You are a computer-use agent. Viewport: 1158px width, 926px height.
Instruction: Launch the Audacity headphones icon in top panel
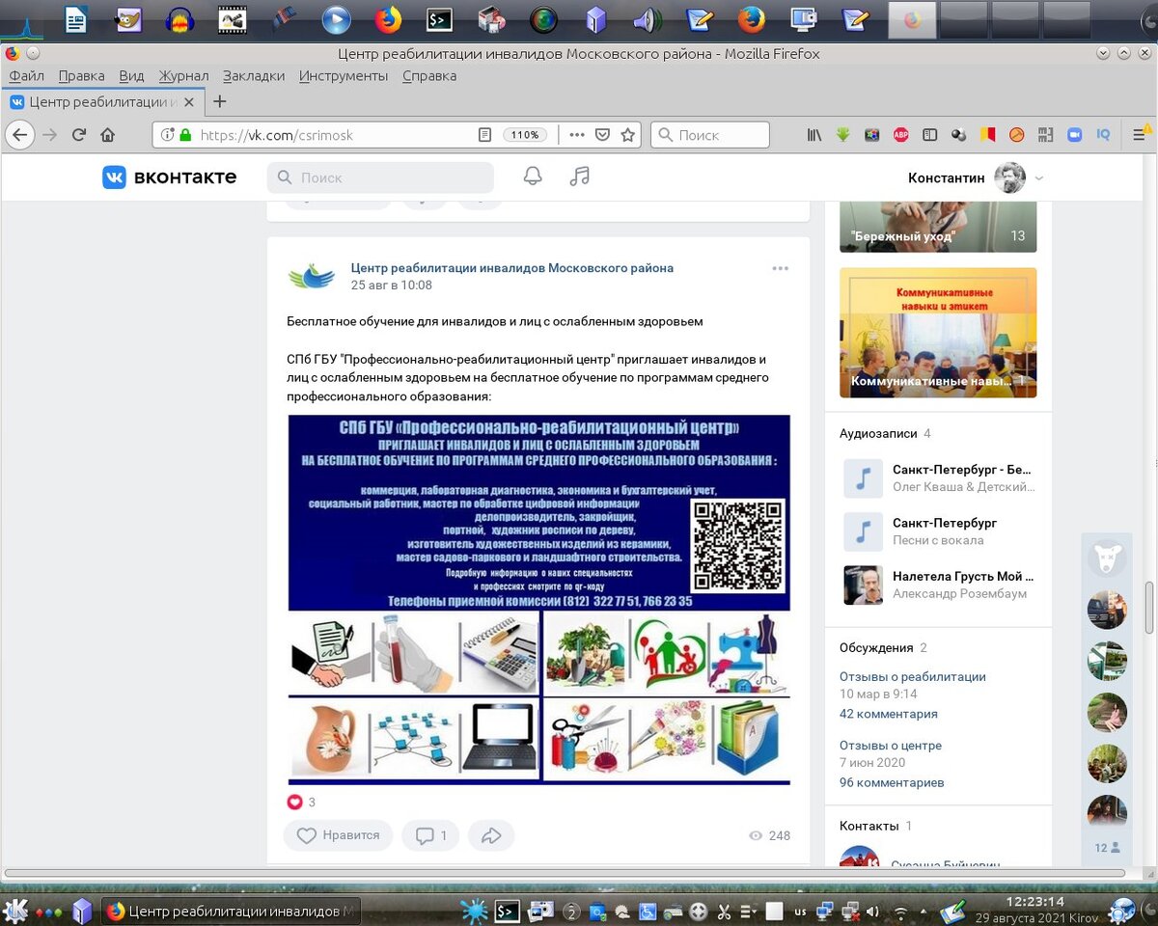[x=179, y=19]
